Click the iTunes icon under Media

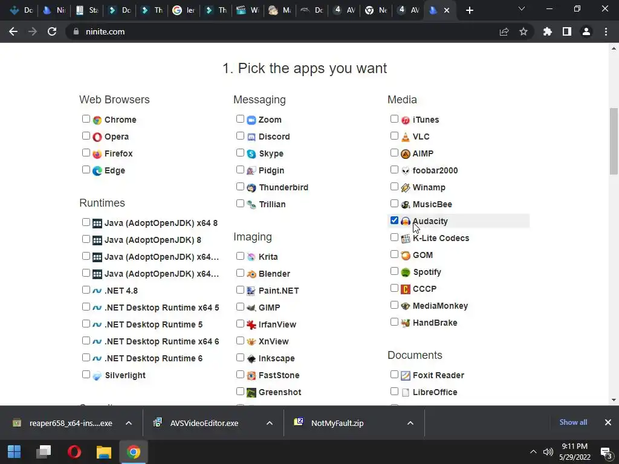pyautogui.click(x=406, y=120)
